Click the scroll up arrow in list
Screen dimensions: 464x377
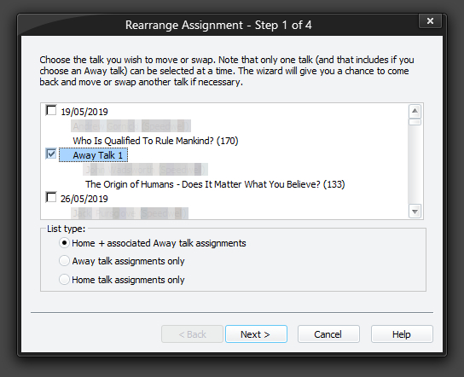415,111
